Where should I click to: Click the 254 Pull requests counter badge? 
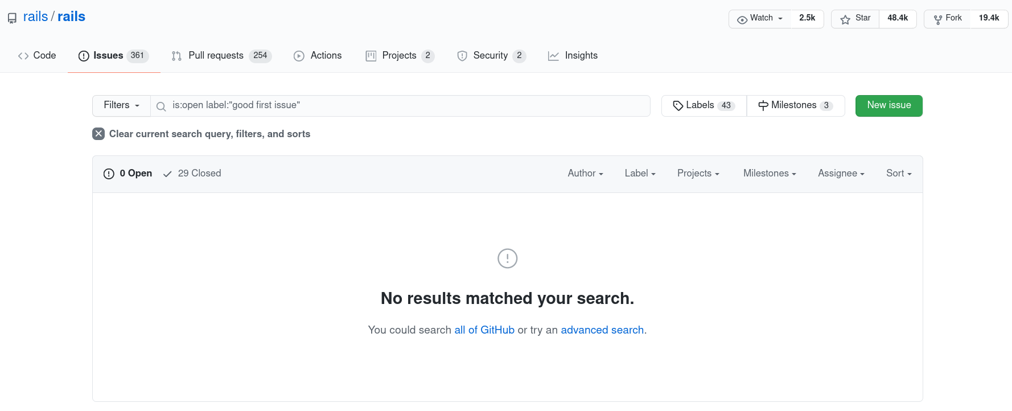(x=260, y=56)
